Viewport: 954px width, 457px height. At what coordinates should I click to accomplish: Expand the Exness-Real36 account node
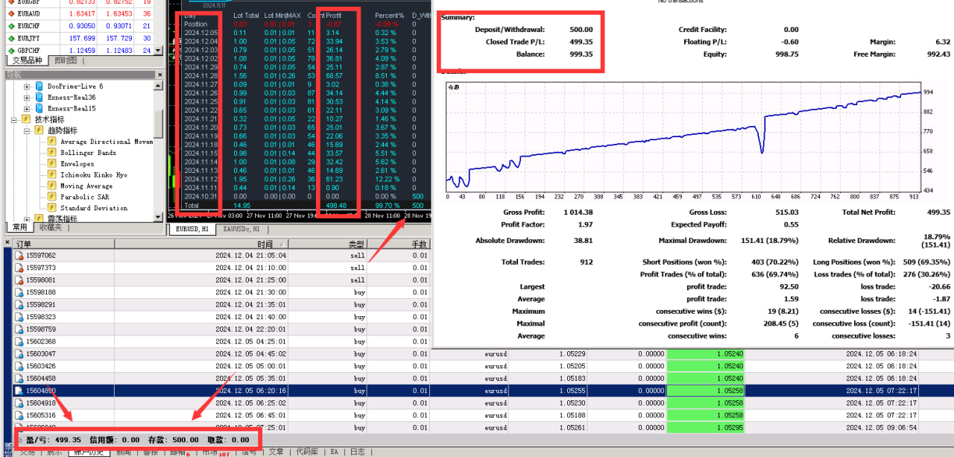tap(27, 97)
